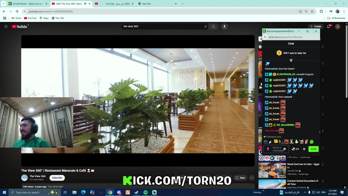Viewport: 348px width, 196px height.
Task: Open the Google apps grid in bookmarks bar
Action: (5, 18)
